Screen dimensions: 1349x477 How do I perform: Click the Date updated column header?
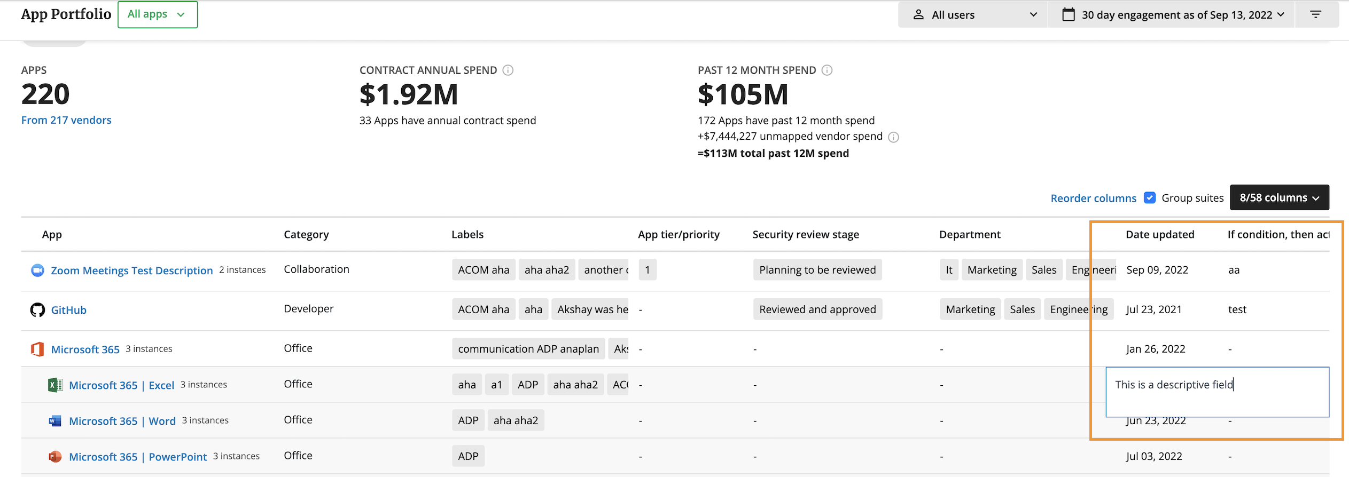click(1160, 234)
